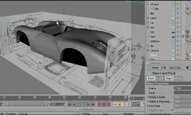The width and height of the screenshot is (191, 115).
Task: Open the User Data menu
Action: coord(175,68)
